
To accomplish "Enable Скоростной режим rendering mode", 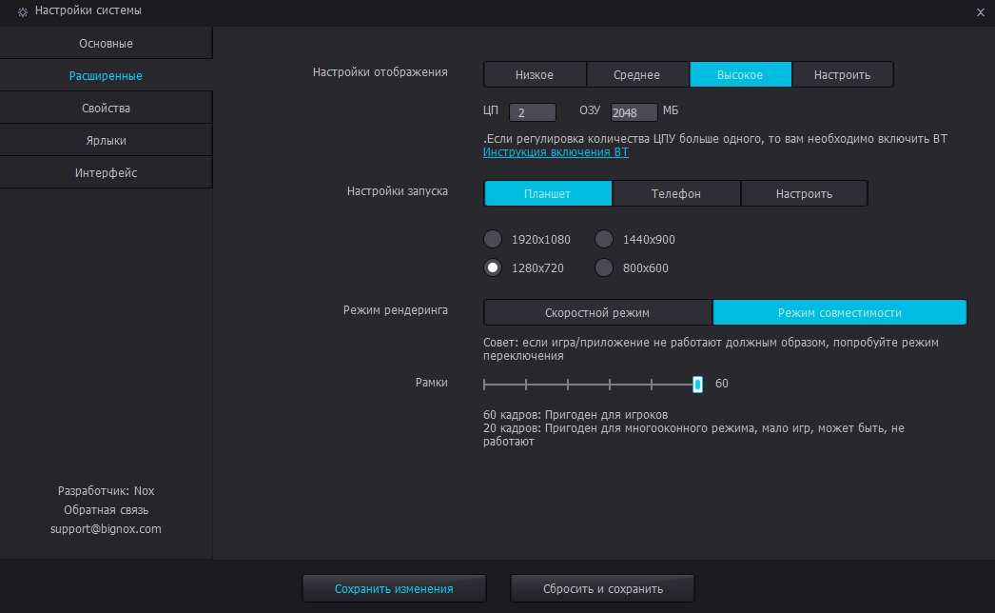I will 597,313.
